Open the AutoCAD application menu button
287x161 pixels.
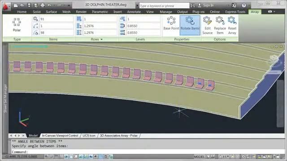[x=6, y=7]
